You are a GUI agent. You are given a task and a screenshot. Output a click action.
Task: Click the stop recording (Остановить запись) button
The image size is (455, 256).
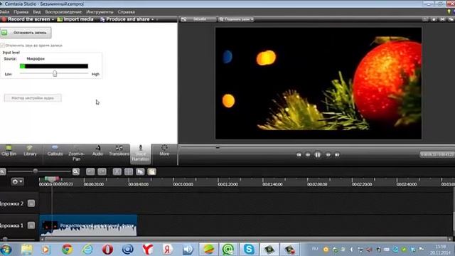pyautogui.click(x=26, y=33)
